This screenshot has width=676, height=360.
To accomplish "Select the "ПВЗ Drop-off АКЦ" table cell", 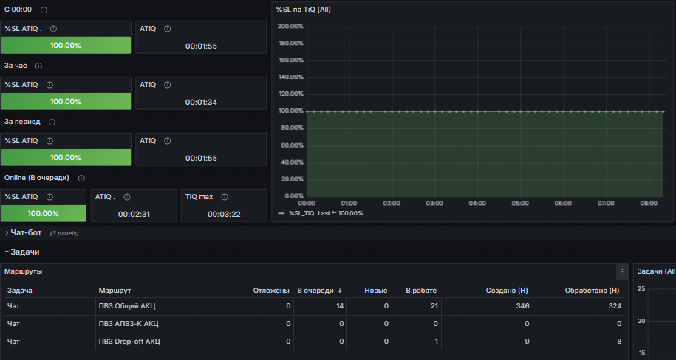I will point(129,342).
